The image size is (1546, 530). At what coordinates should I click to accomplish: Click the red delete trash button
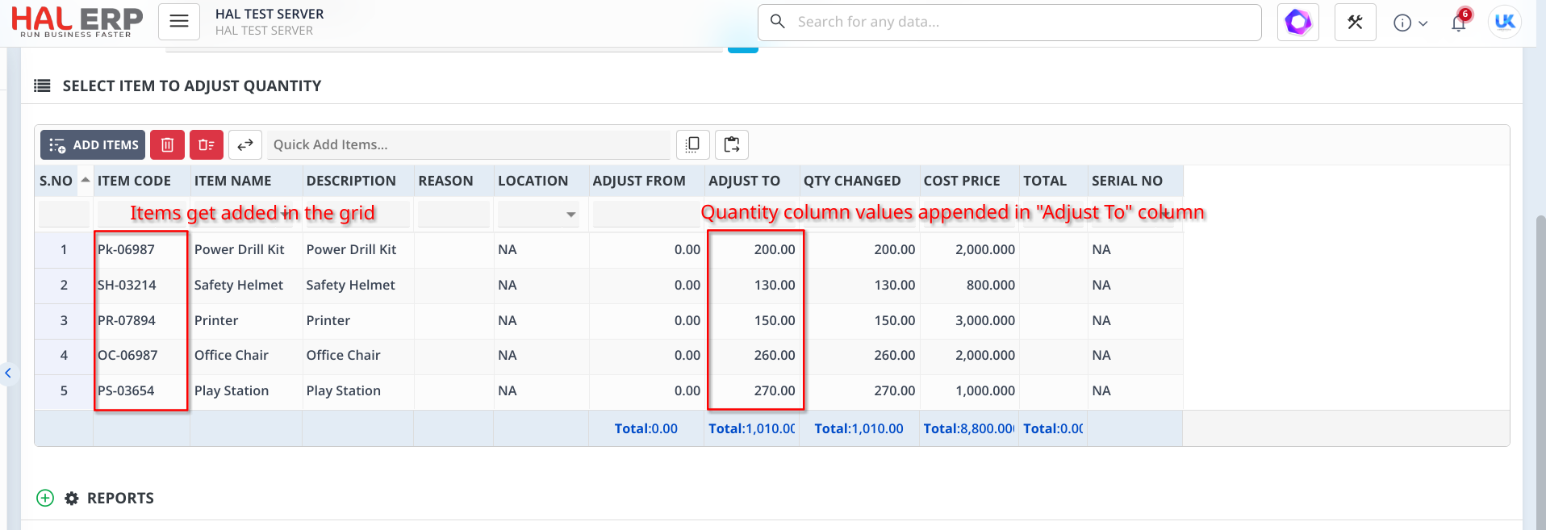(167, 145)
